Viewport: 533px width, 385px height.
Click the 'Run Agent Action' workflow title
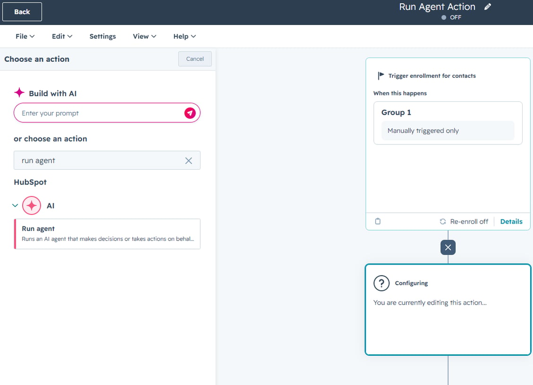pos(437,7)
